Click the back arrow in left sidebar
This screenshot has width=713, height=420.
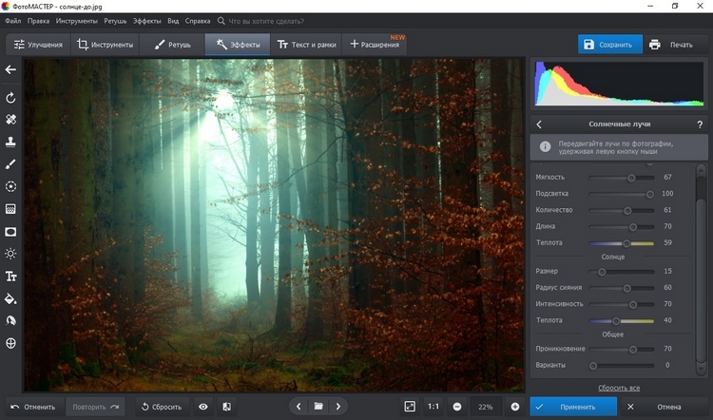tap(11, 70)
